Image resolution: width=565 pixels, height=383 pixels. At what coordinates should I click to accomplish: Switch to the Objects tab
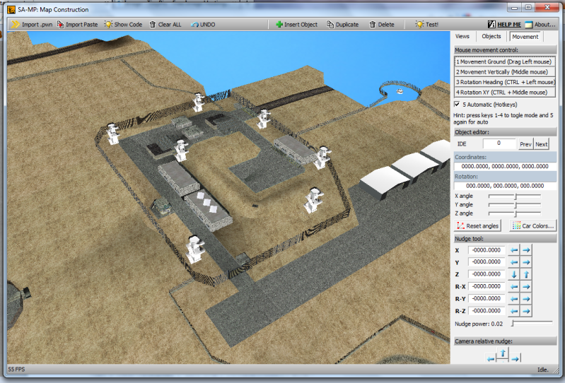click(x=491, y=36)
